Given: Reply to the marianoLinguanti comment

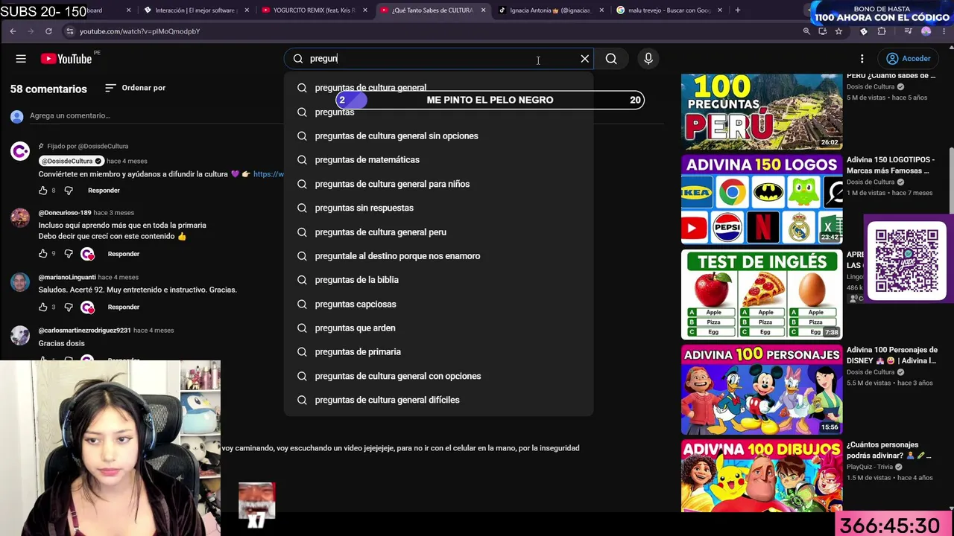Looking at the screenshot, I should point(124,307).
